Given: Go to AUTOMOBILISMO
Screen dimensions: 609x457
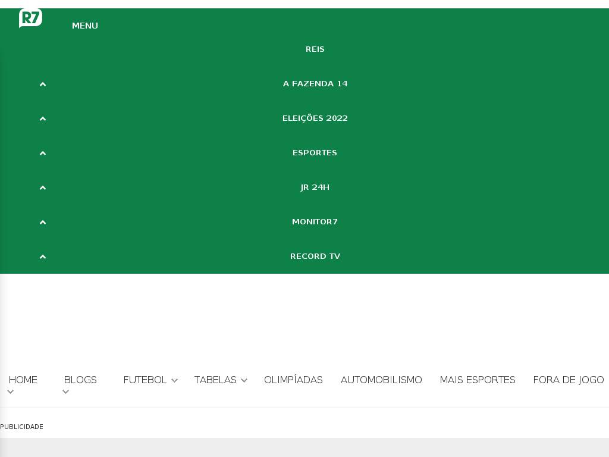Looking at the screenshot, I should [x=381, y=380].
